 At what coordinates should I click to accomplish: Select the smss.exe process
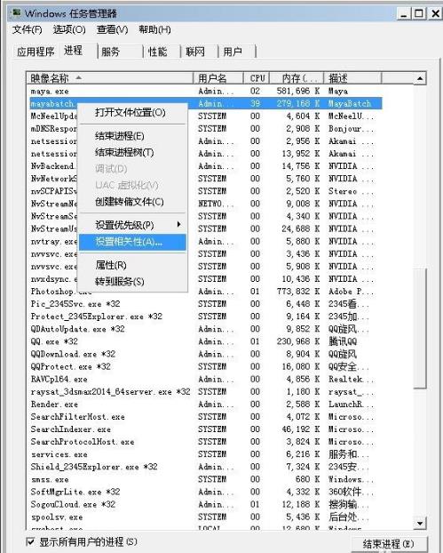(x=204, y=479)
